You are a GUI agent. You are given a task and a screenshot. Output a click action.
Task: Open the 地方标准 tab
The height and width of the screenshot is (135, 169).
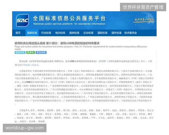[60, 33]
